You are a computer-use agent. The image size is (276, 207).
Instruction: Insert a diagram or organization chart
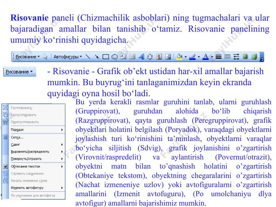(150, 57)
